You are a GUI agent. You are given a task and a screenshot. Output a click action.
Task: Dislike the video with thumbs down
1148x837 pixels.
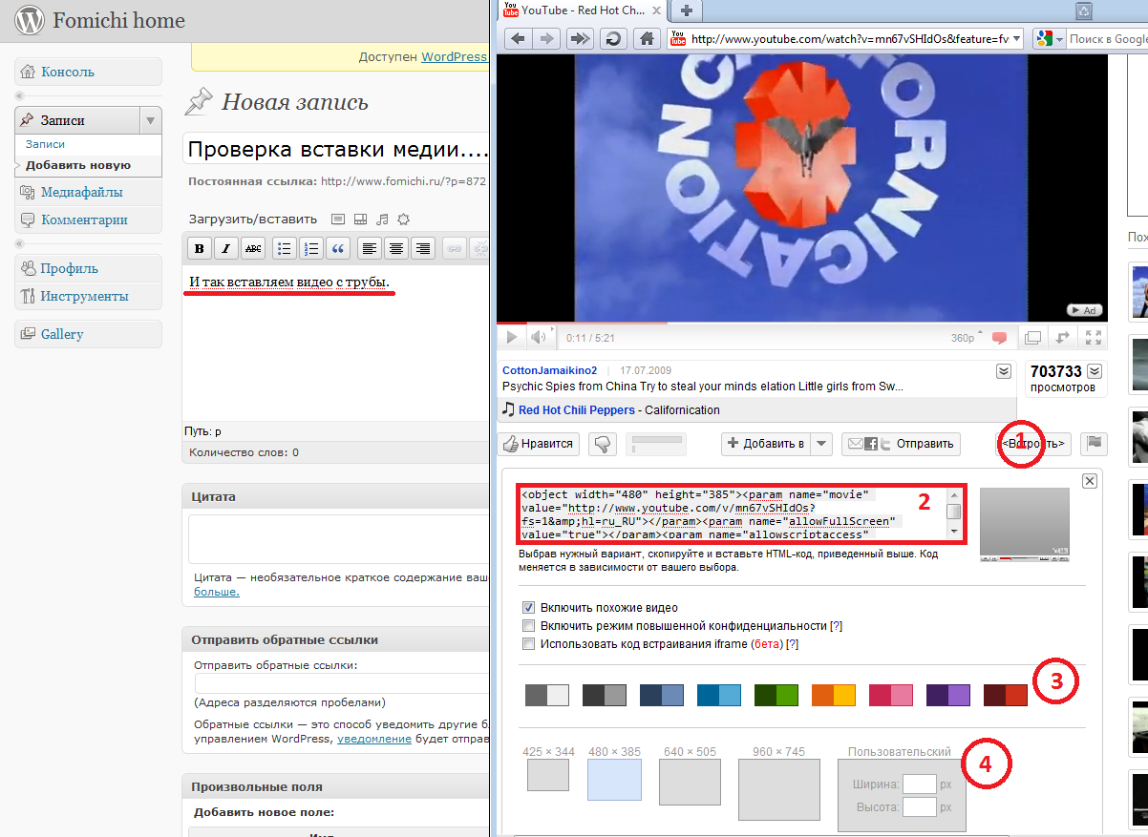[602, 444]
